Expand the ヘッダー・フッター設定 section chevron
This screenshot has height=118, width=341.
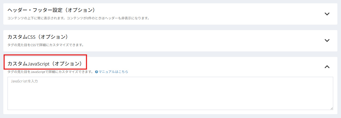click(327, 14)
